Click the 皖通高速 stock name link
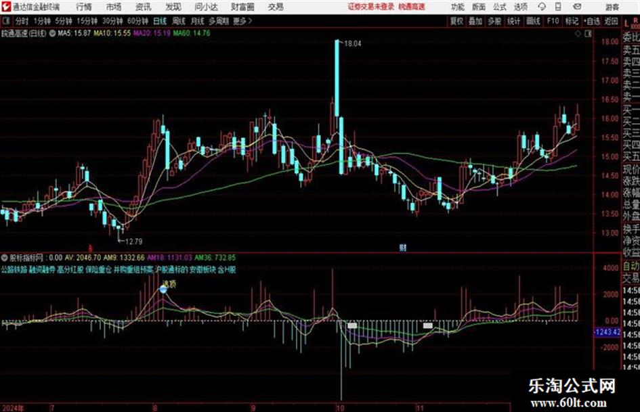 (x=412, y=7)
